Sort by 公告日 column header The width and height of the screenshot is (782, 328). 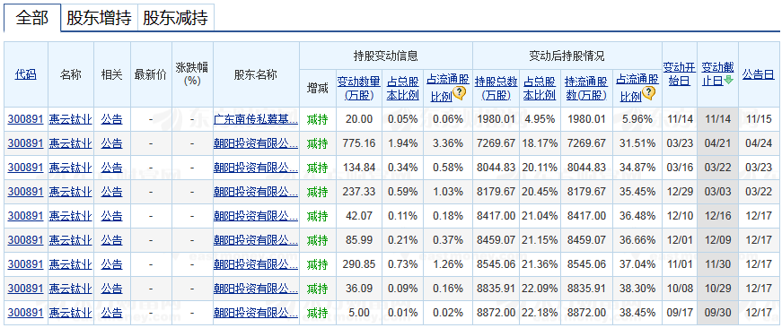click(759, 74)
